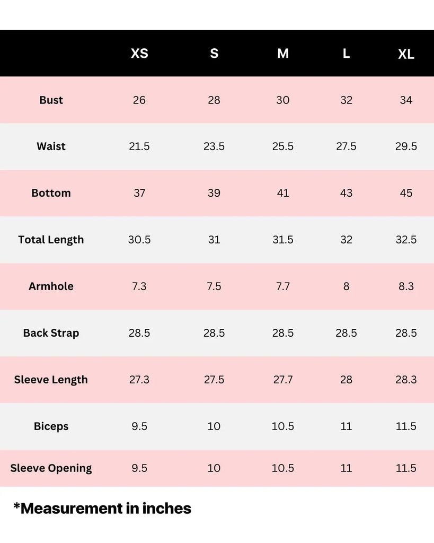
Task: Click the Bottom value for size XL
Action: 406,193
